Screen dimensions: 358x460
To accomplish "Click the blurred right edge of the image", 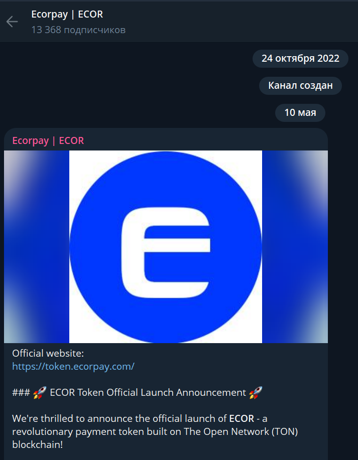I will [295, 247].
